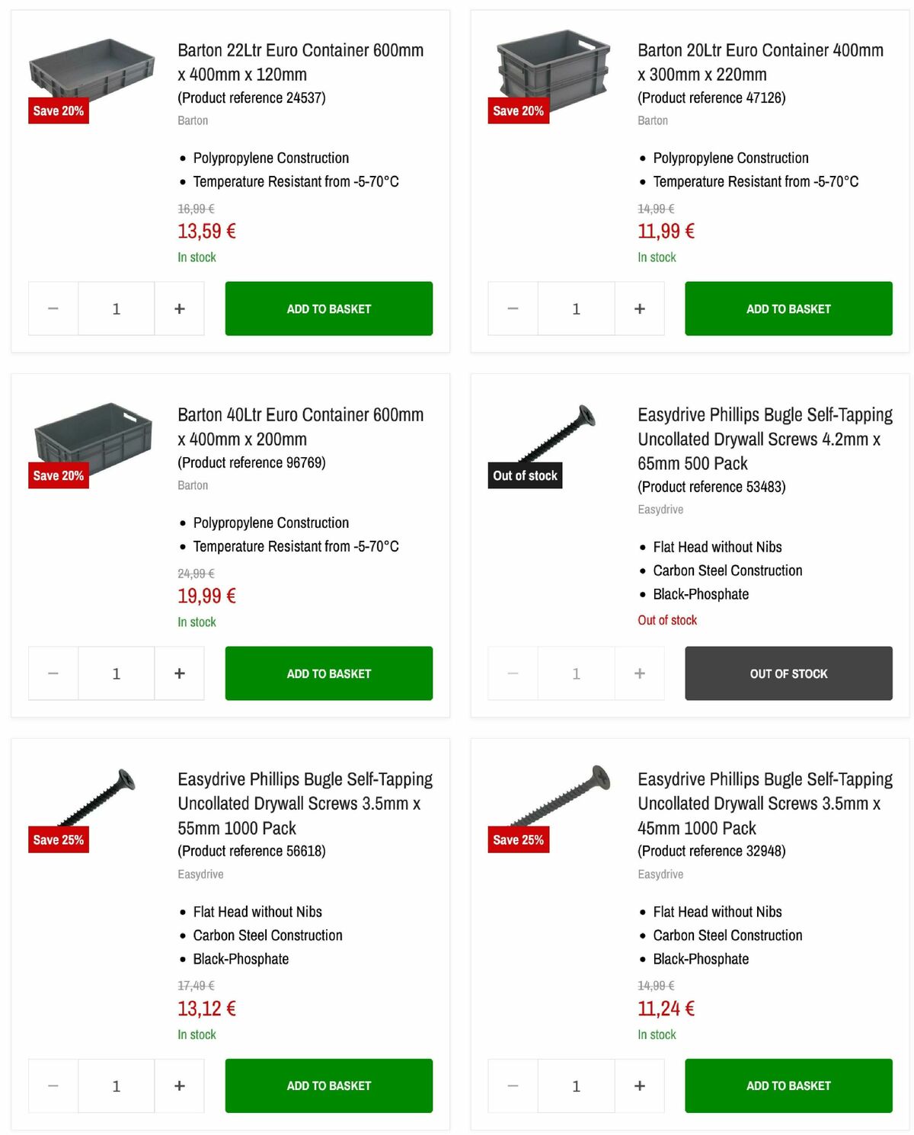Decrease quantity for Barton 20Ltr Euro Container
The height and width of the screenshot is (1135, 914).
point(512,308)
